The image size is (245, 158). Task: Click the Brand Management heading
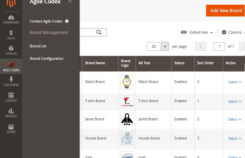coord(49,33)
